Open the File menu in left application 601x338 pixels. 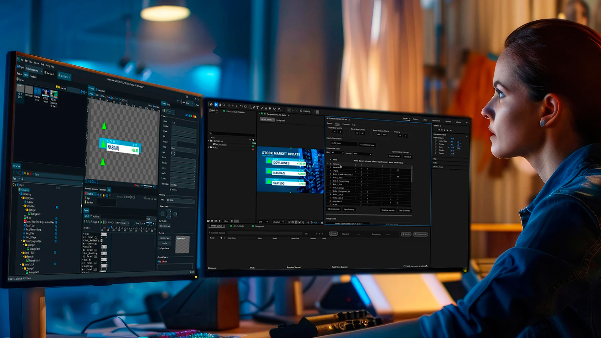click(22, 59)
